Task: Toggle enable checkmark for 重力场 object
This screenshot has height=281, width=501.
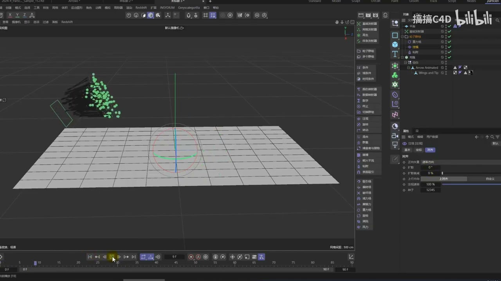Action: pyautogui.click(x=449, y=42)
